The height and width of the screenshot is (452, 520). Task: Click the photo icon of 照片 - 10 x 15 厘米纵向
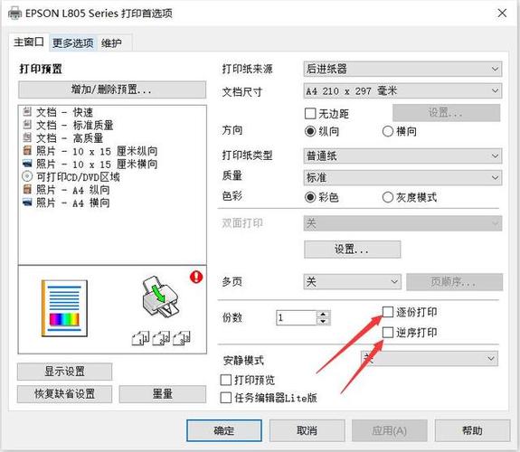27,151
